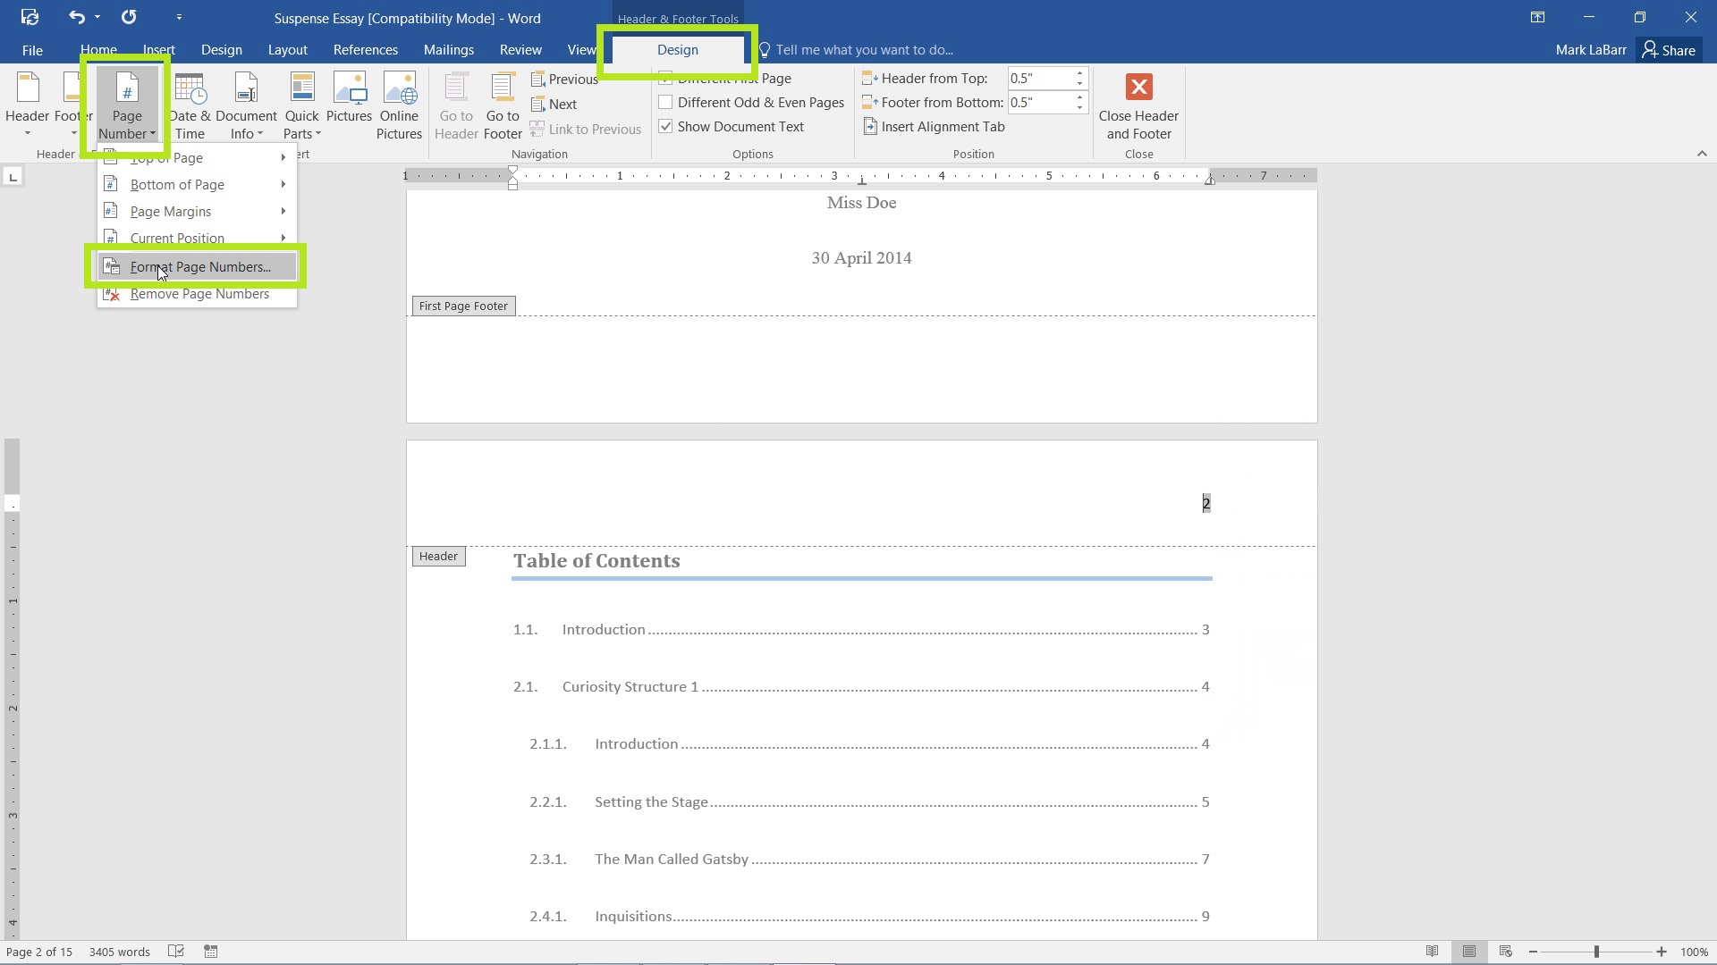
Task: Open Ribbon Display Options icon
Action: pos(1537,17)
